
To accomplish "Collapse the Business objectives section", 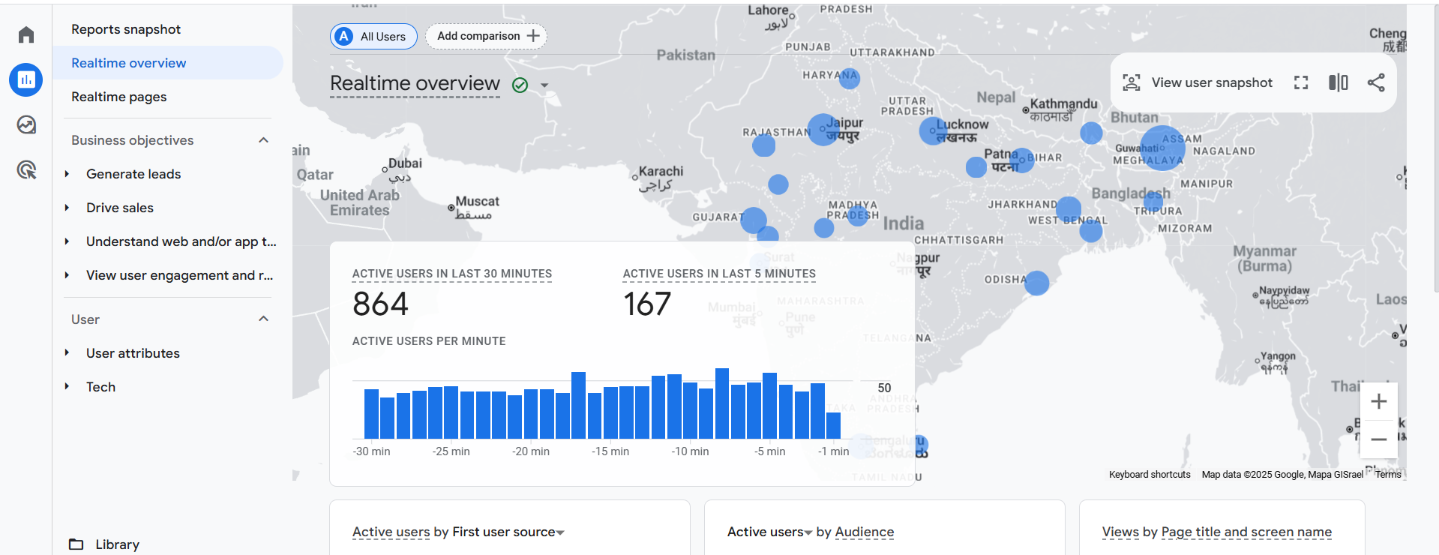I will click(x=263, y=140).
